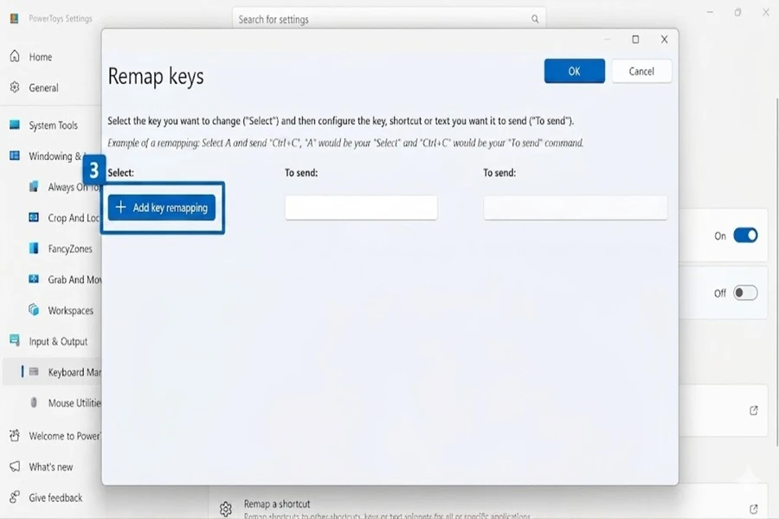Click the What's new megaphone icon
The image size is (779, 519).
click(x=15, y=466)
